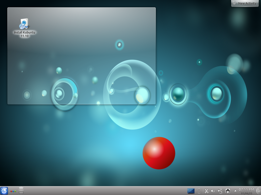Open the KDE Kickoff application launcher

[4, 191]
